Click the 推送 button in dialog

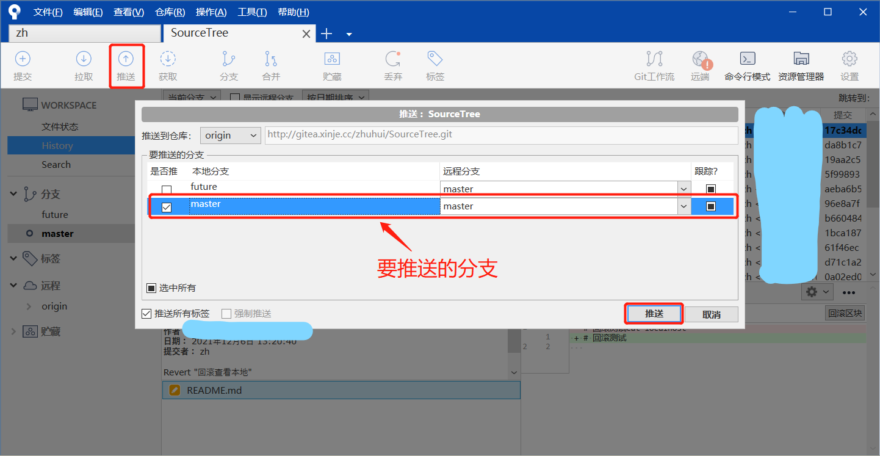(x=654, y=314)
